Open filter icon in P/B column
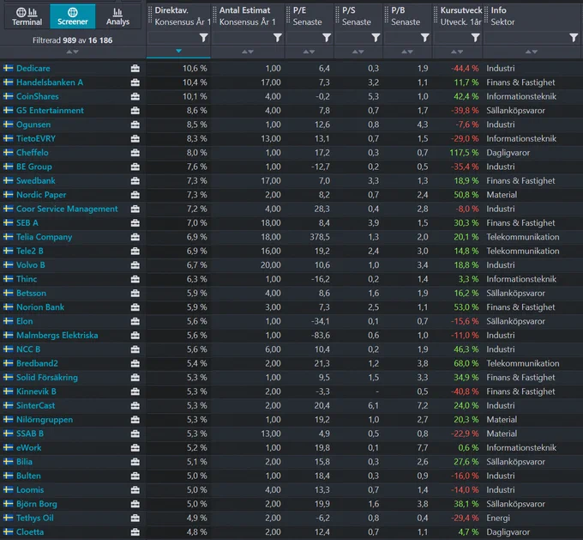583x540 pixels. click(425, 38)
